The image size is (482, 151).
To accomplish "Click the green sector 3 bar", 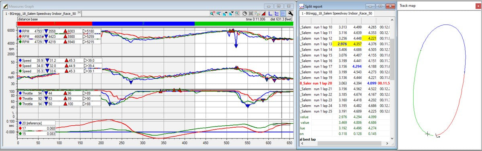I will (244, 24).
